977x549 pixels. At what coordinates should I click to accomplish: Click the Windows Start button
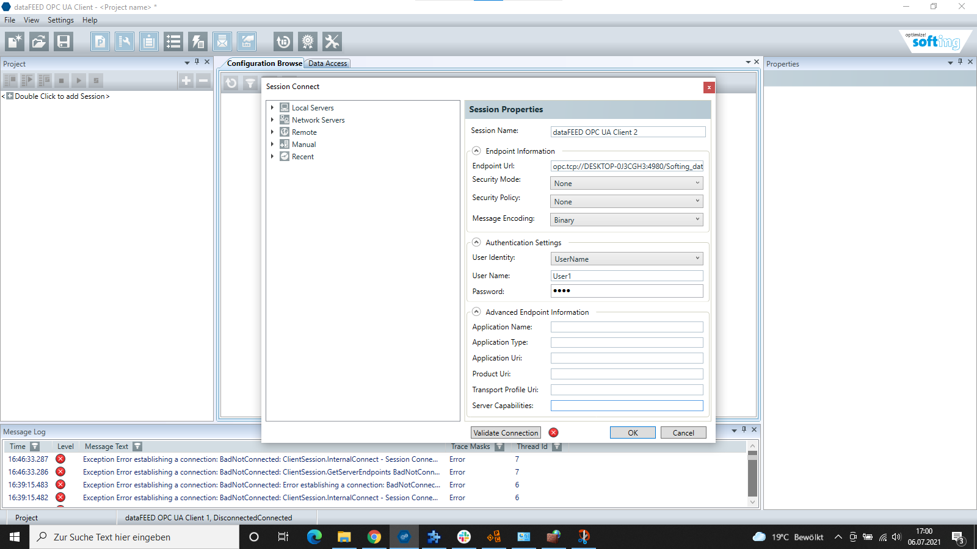pyautogui.click(x=15, y=537)
